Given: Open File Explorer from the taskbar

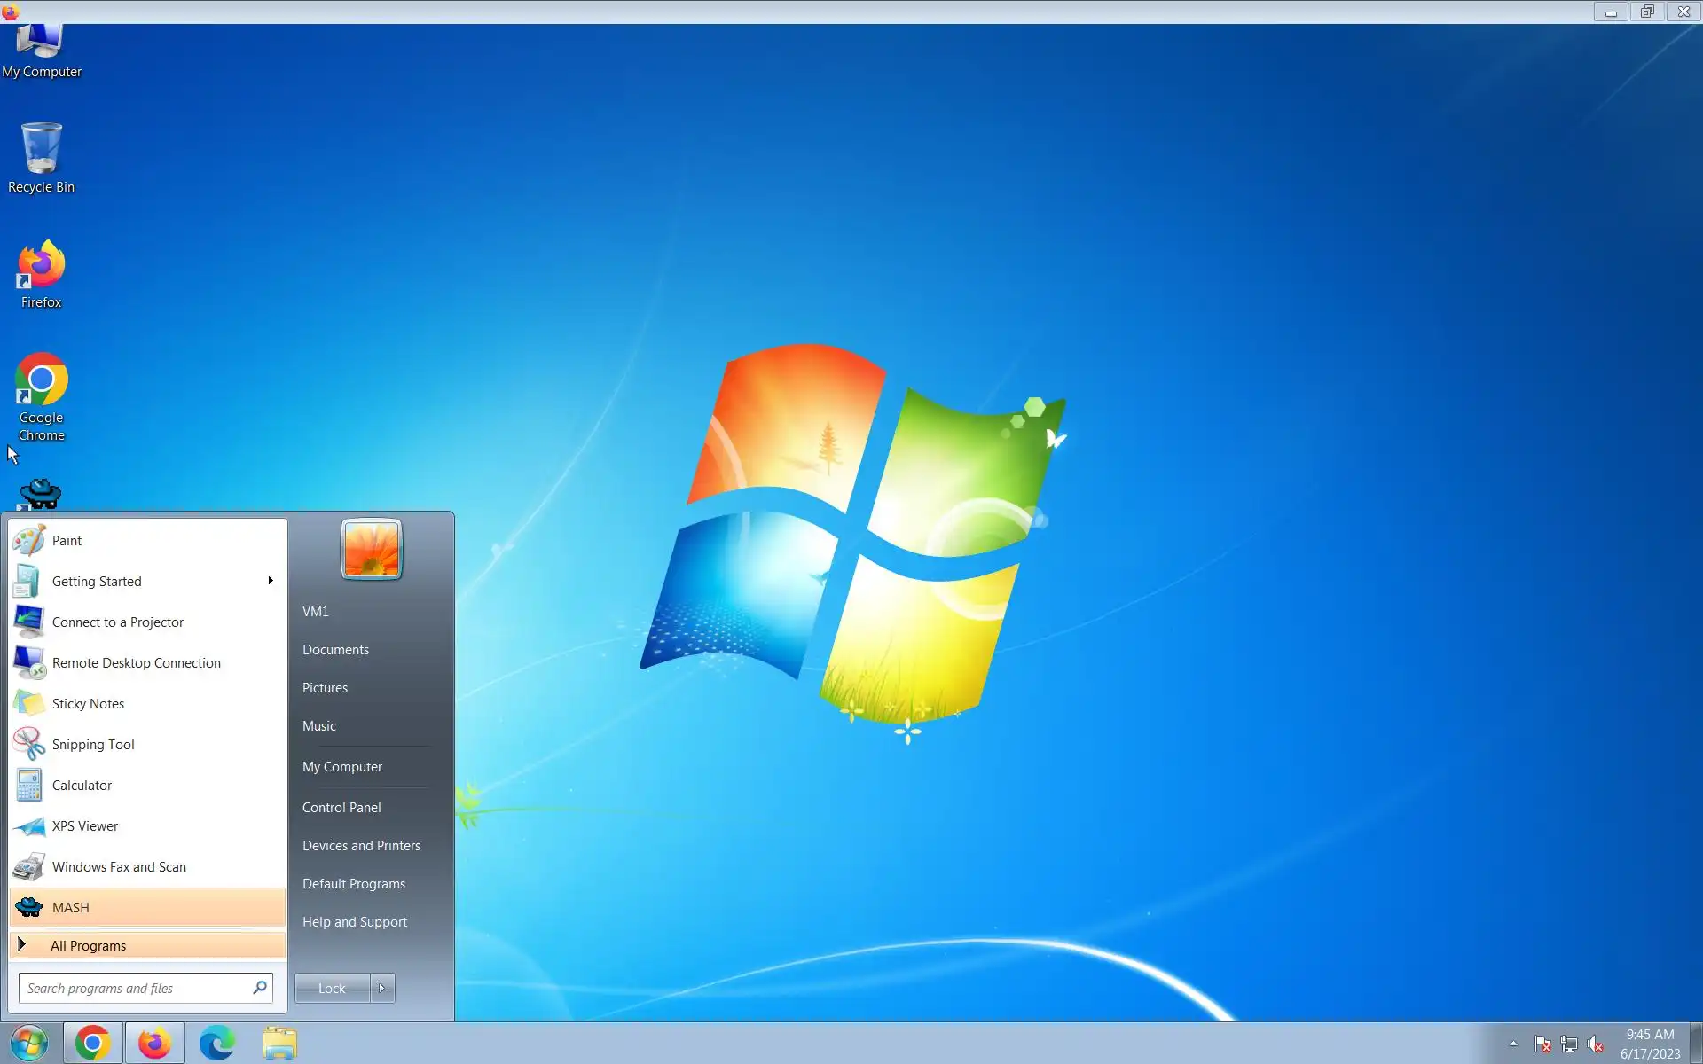Looking at the screenshot, I should pos(279,1043).
